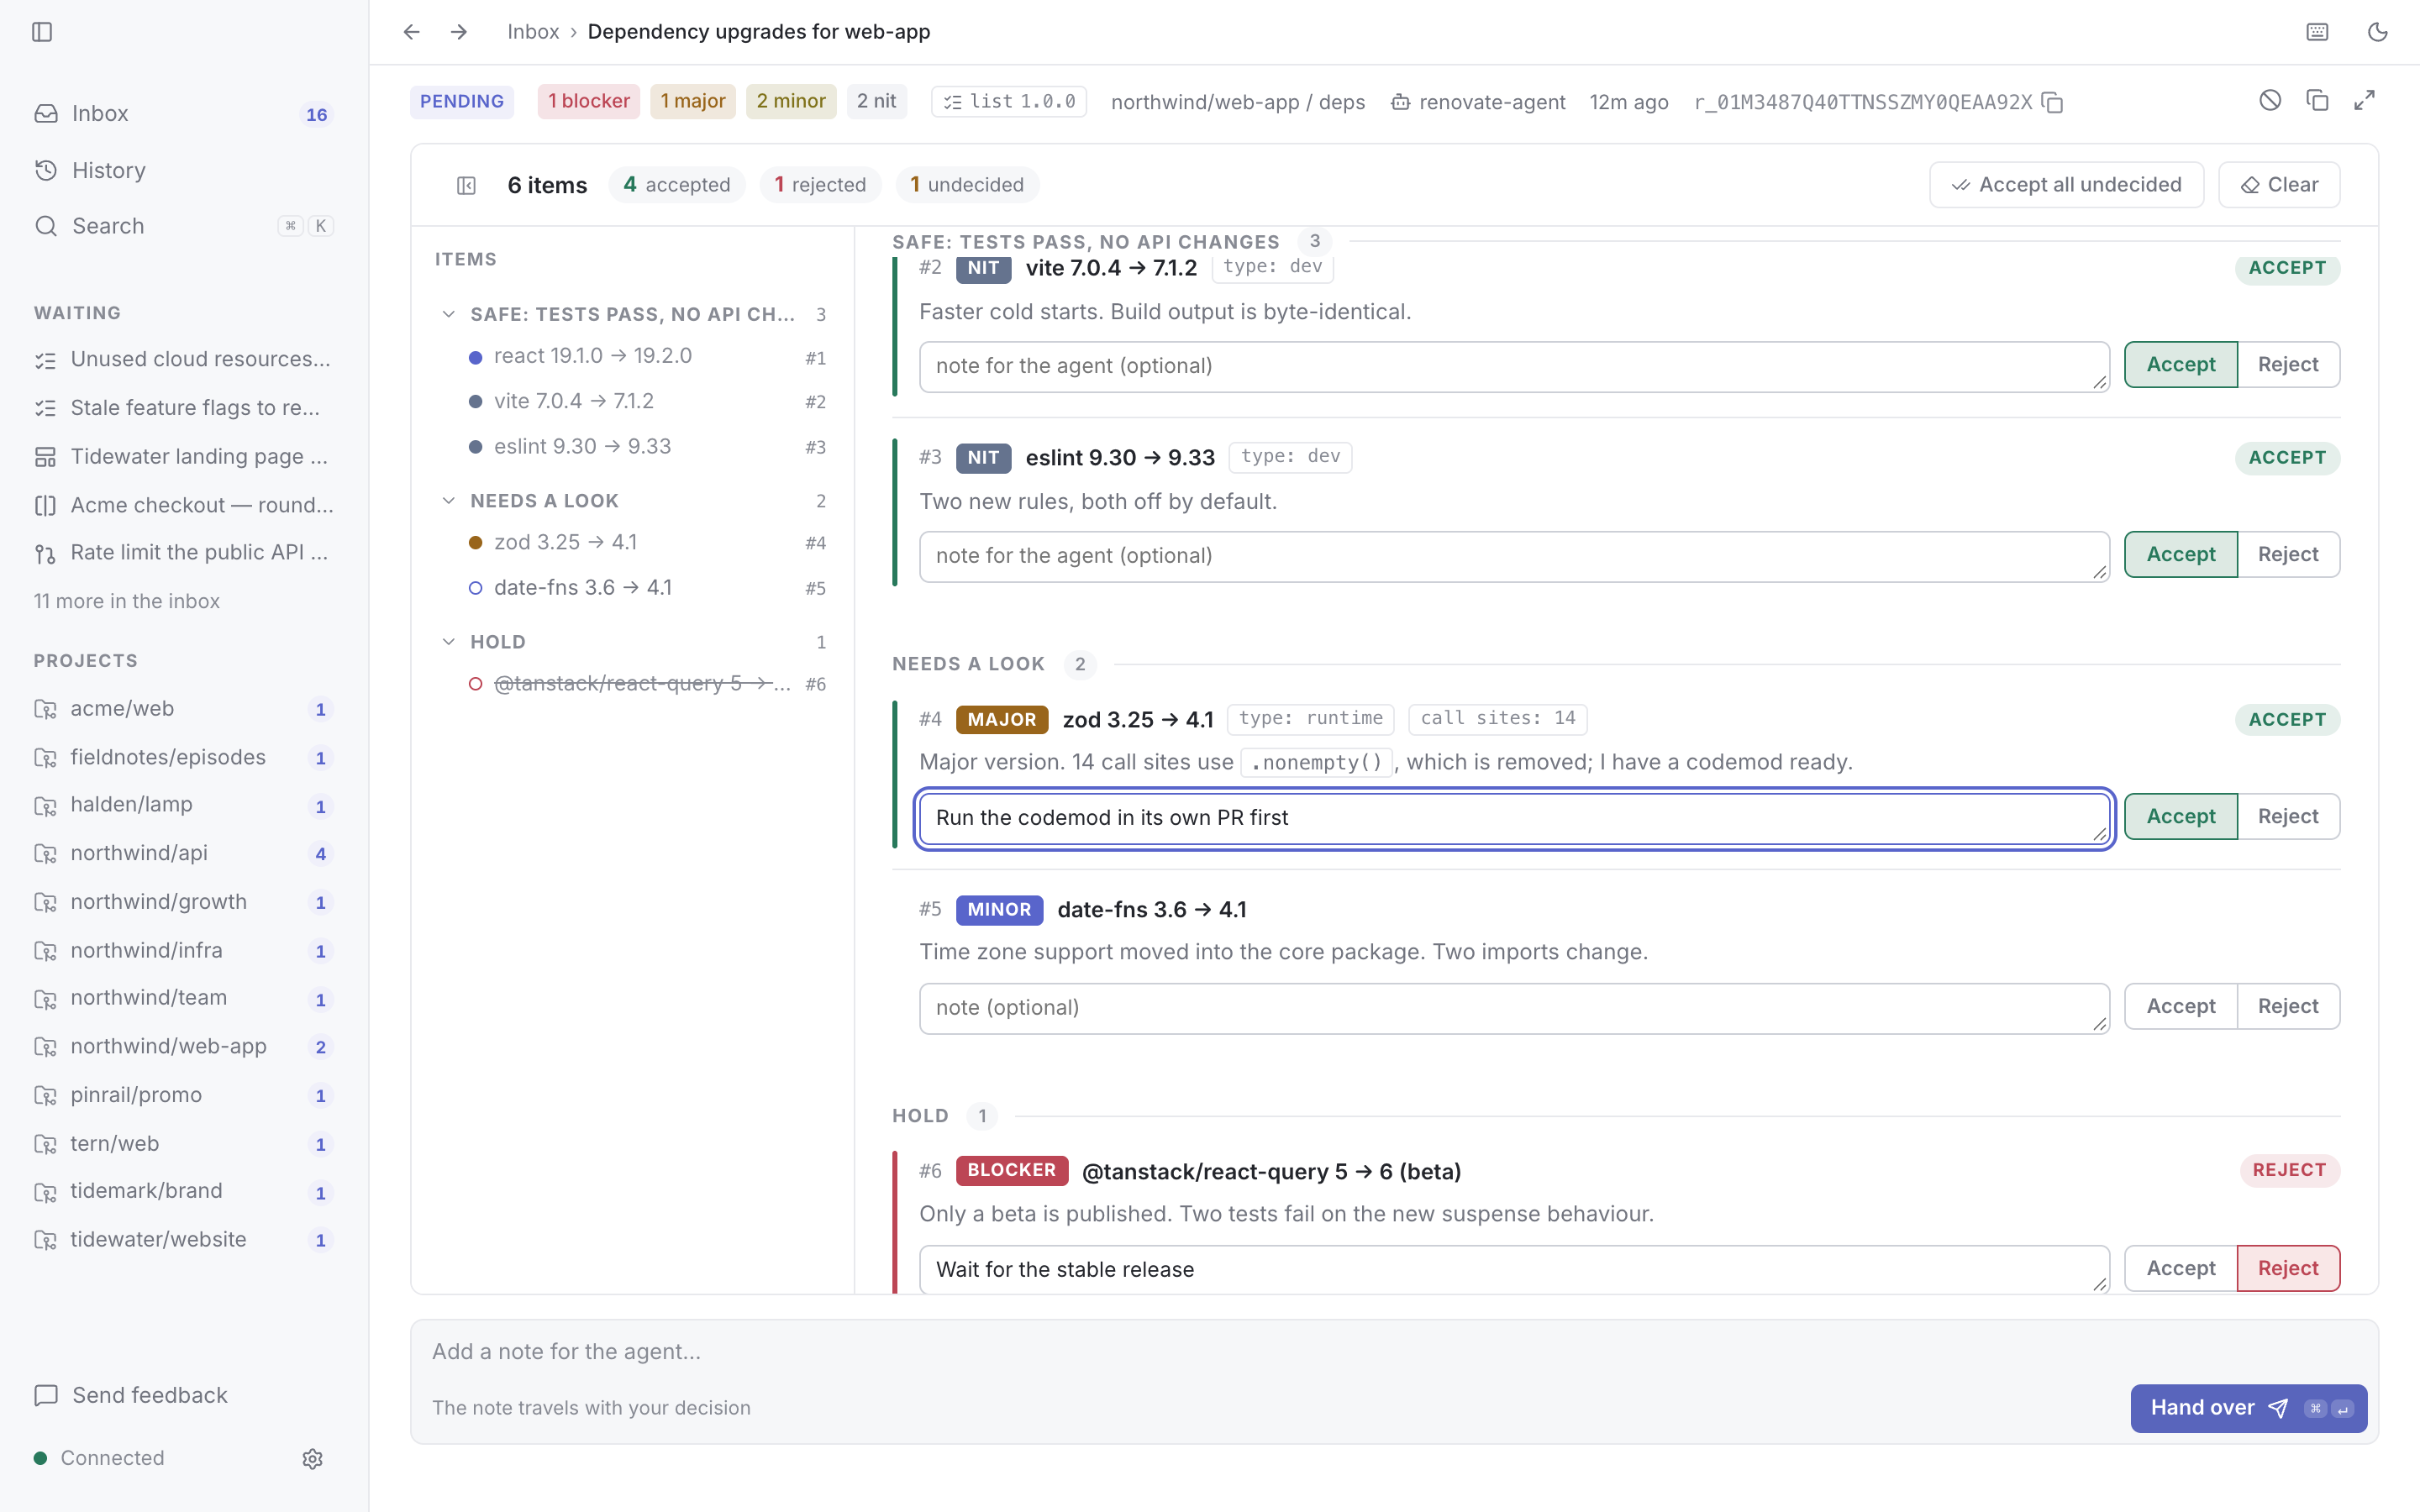Click the Clear button
This screenshot has width=2420, height=1512.
coord(2279,185)
